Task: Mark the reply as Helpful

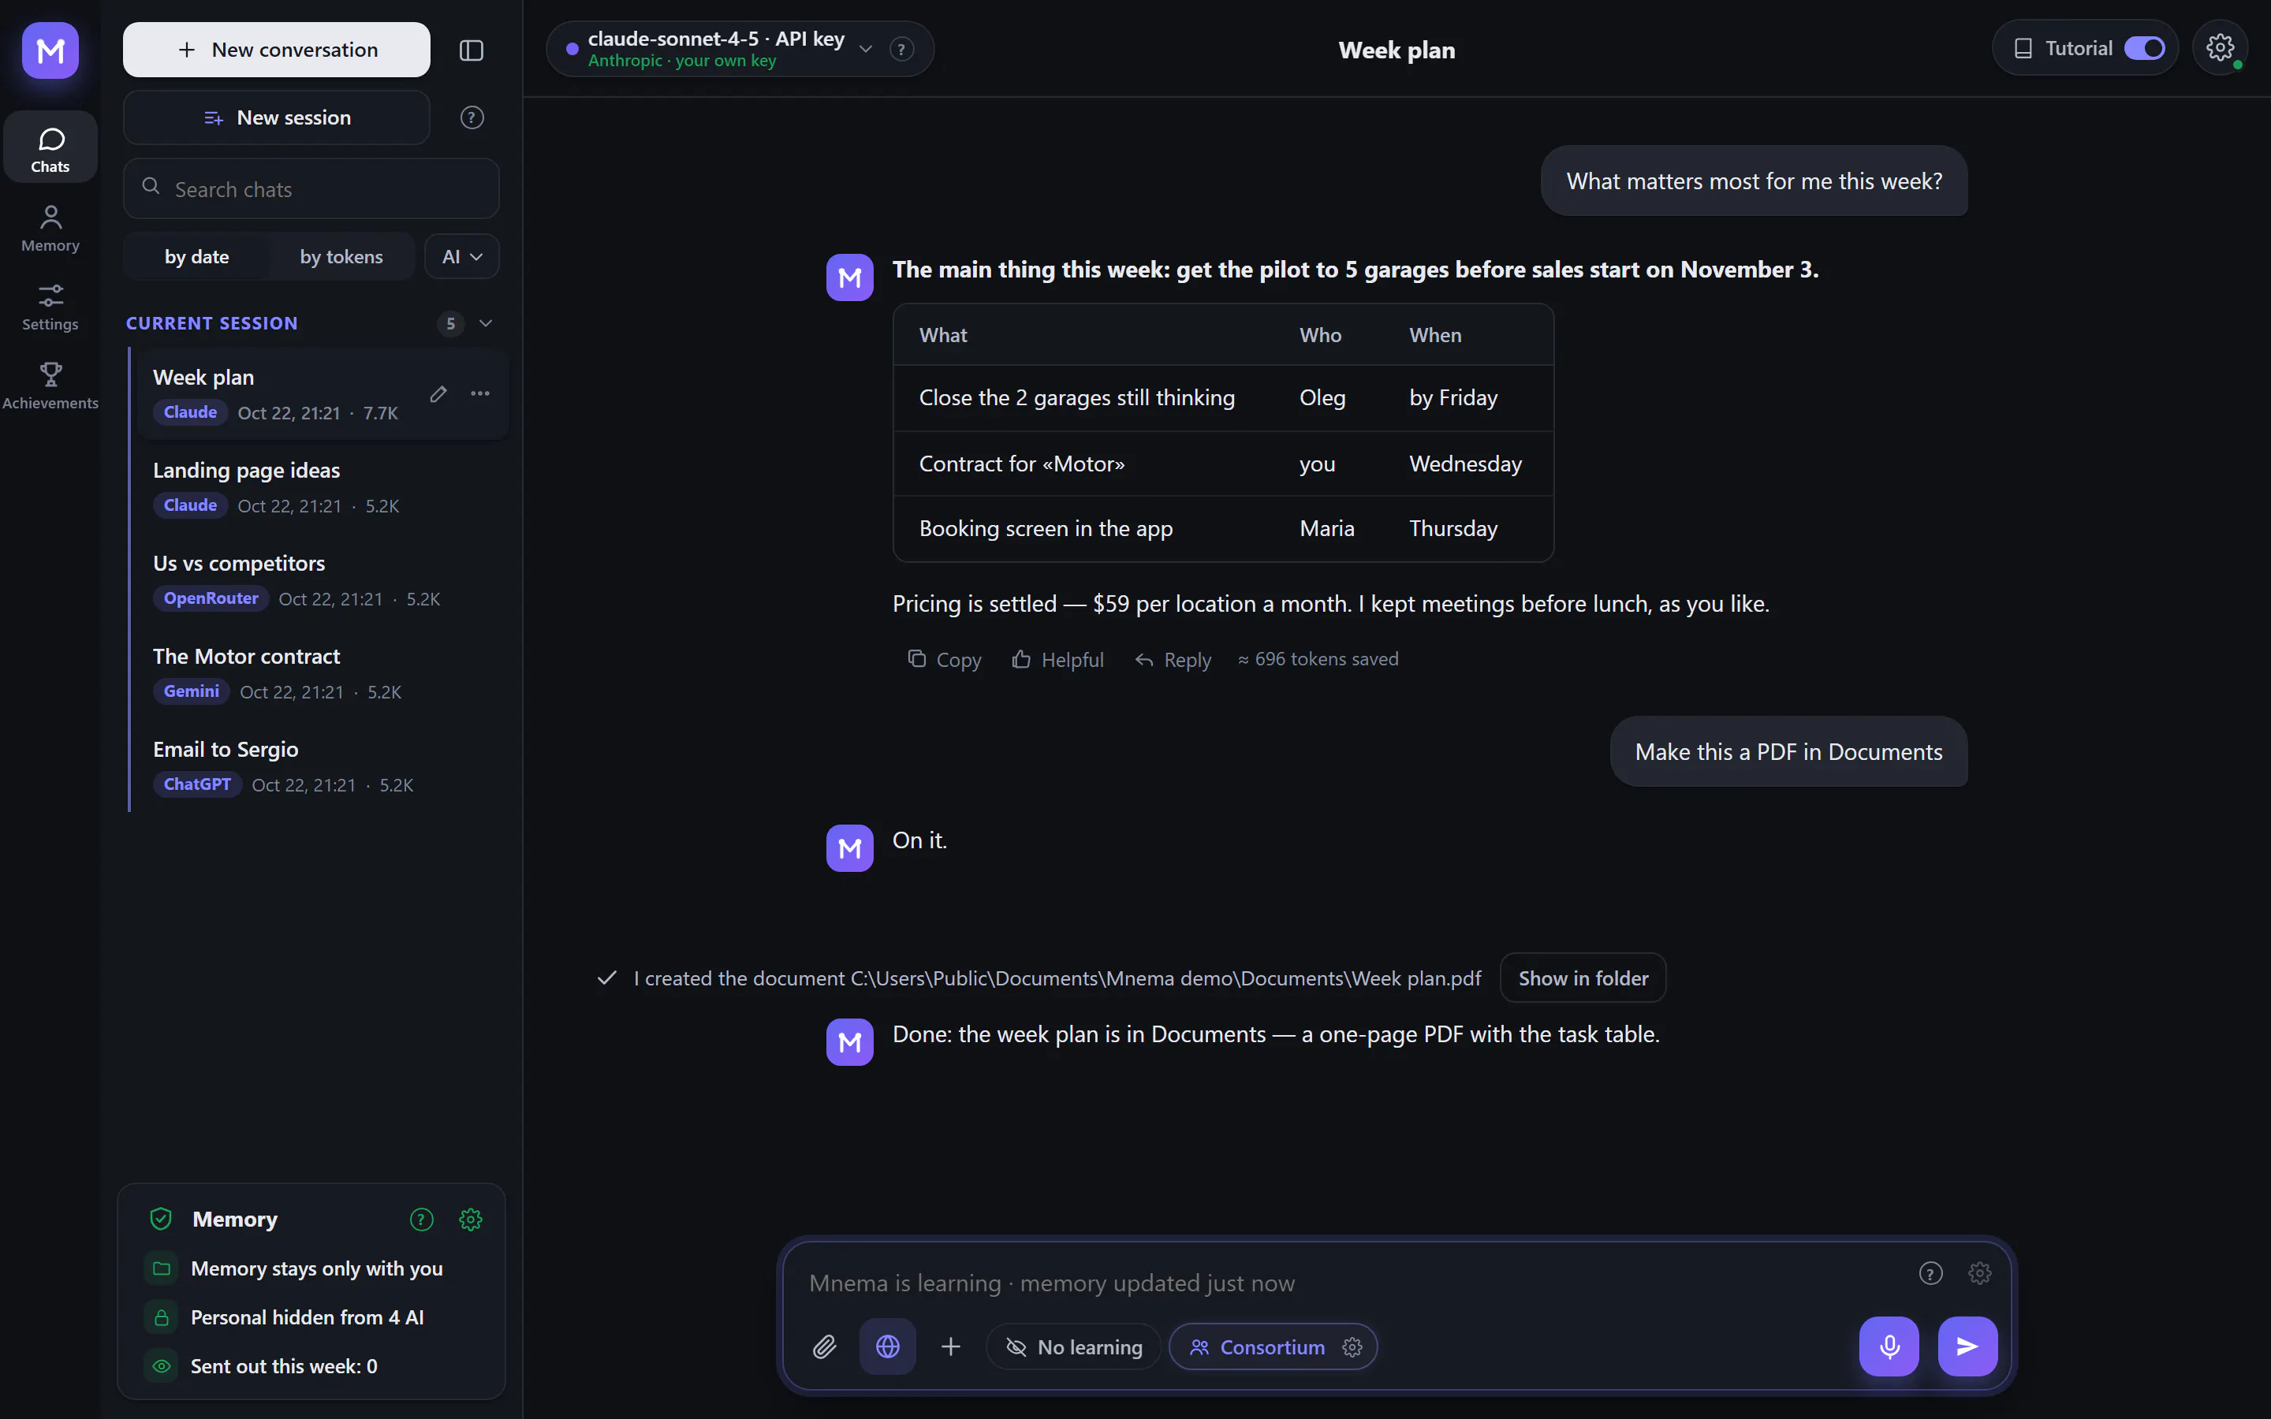Action: pos(1057,660)
